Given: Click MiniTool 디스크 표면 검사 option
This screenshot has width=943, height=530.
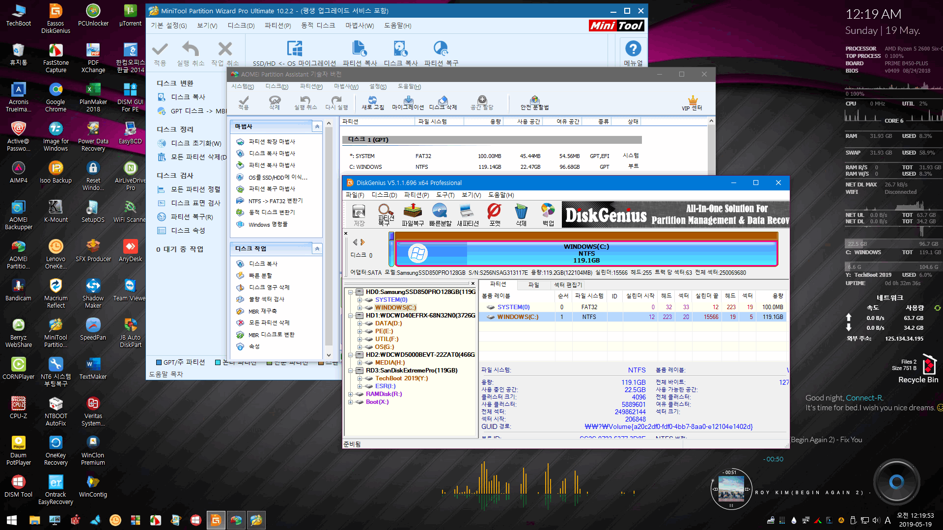Looking at the screenshot, I should 195,203.
